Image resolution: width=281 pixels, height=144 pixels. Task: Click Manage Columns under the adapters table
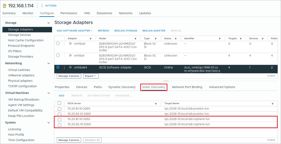pos(69,76)
